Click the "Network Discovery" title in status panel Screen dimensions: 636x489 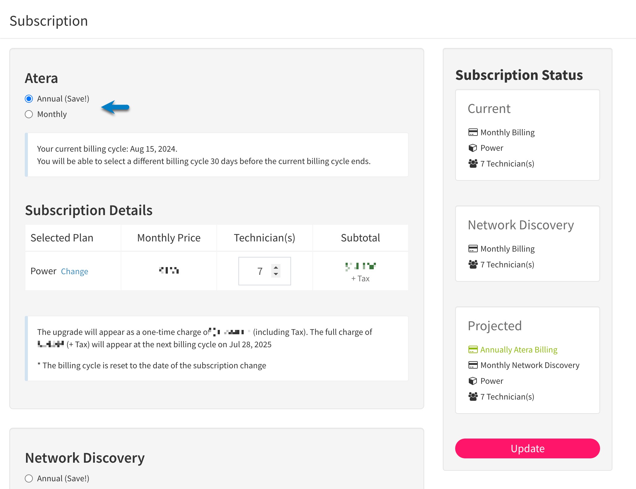[521, 225]
